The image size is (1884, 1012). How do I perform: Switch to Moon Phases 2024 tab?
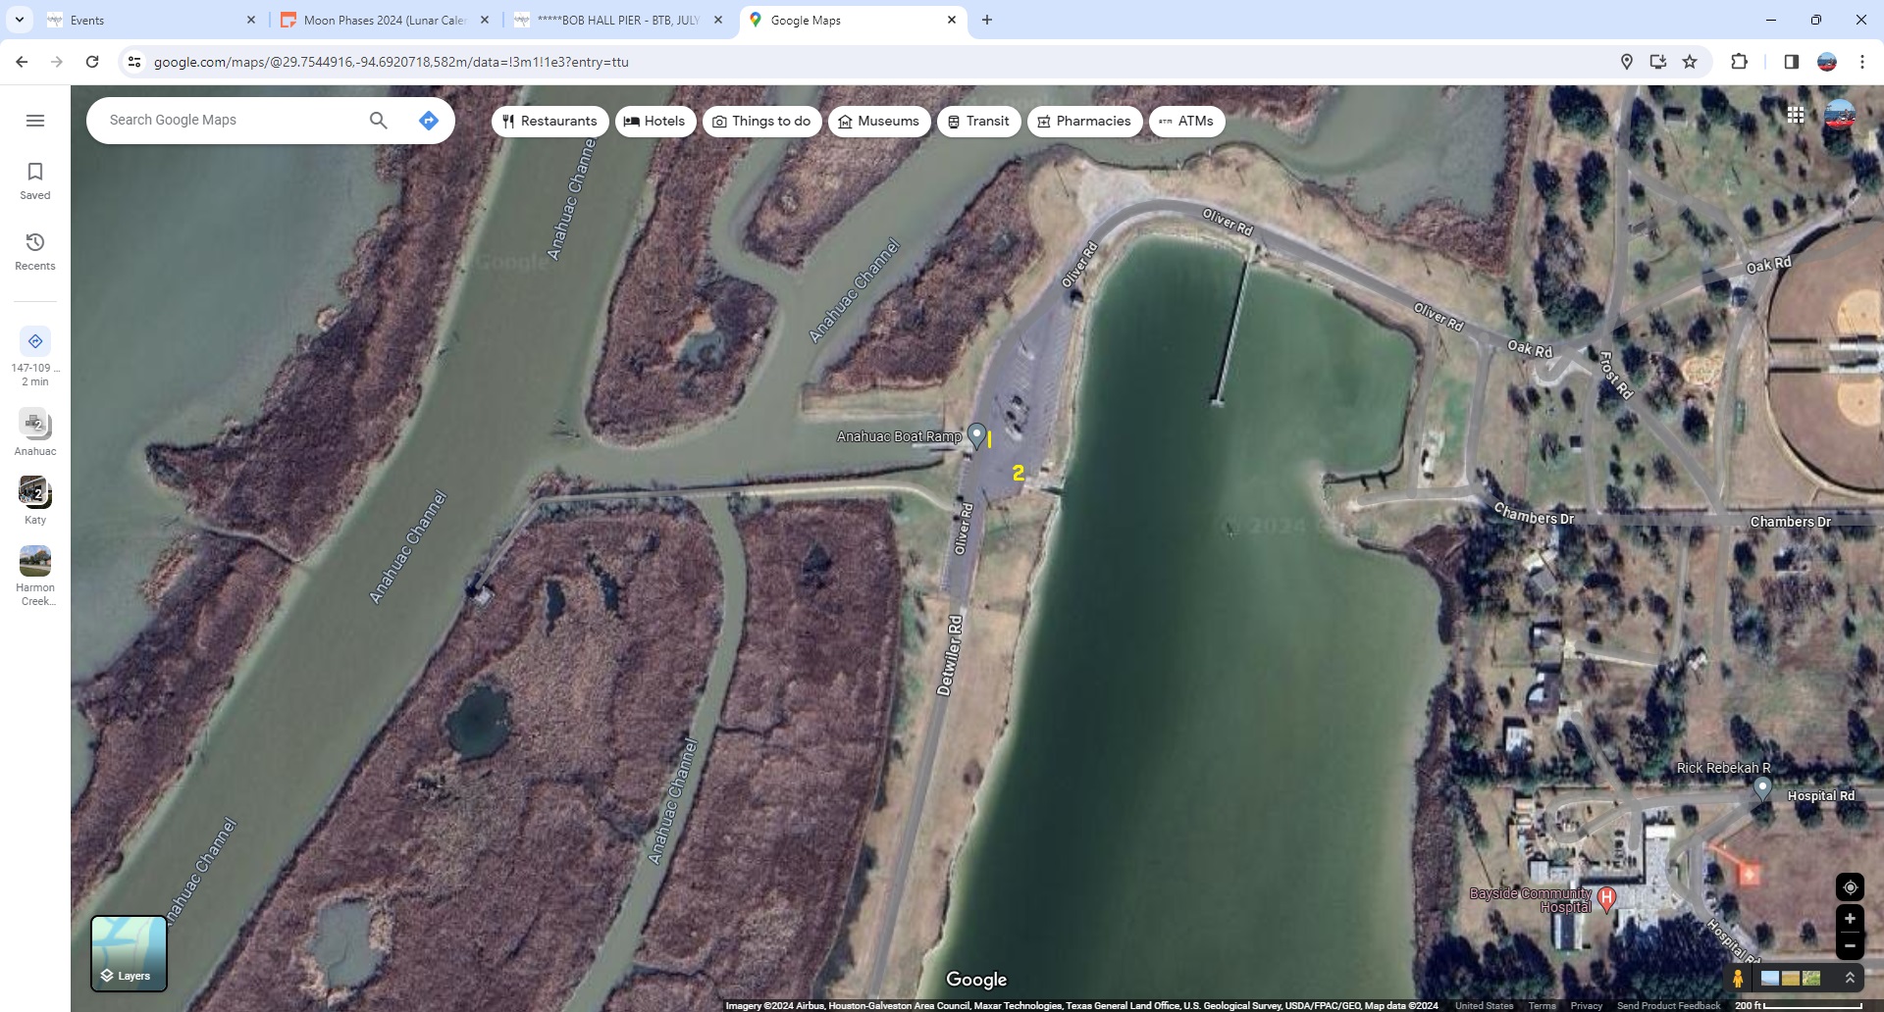384,20
